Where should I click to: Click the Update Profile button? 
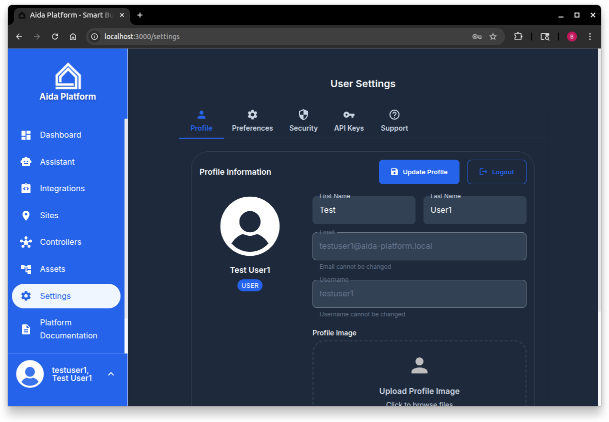point(419,172)
